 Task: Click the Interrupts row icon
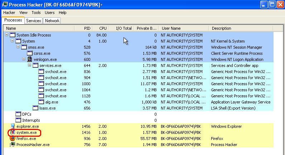click(x=18, y=120)
